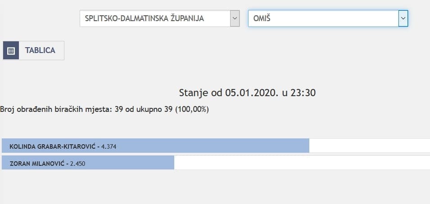The height and width of the screenshot is (204, 430).
Task: Select the Zoran Milanović candidate name
Action: pos(37,164)
